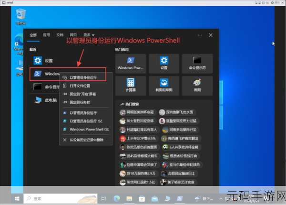Select the win1 VM tab

coord(8,2)
